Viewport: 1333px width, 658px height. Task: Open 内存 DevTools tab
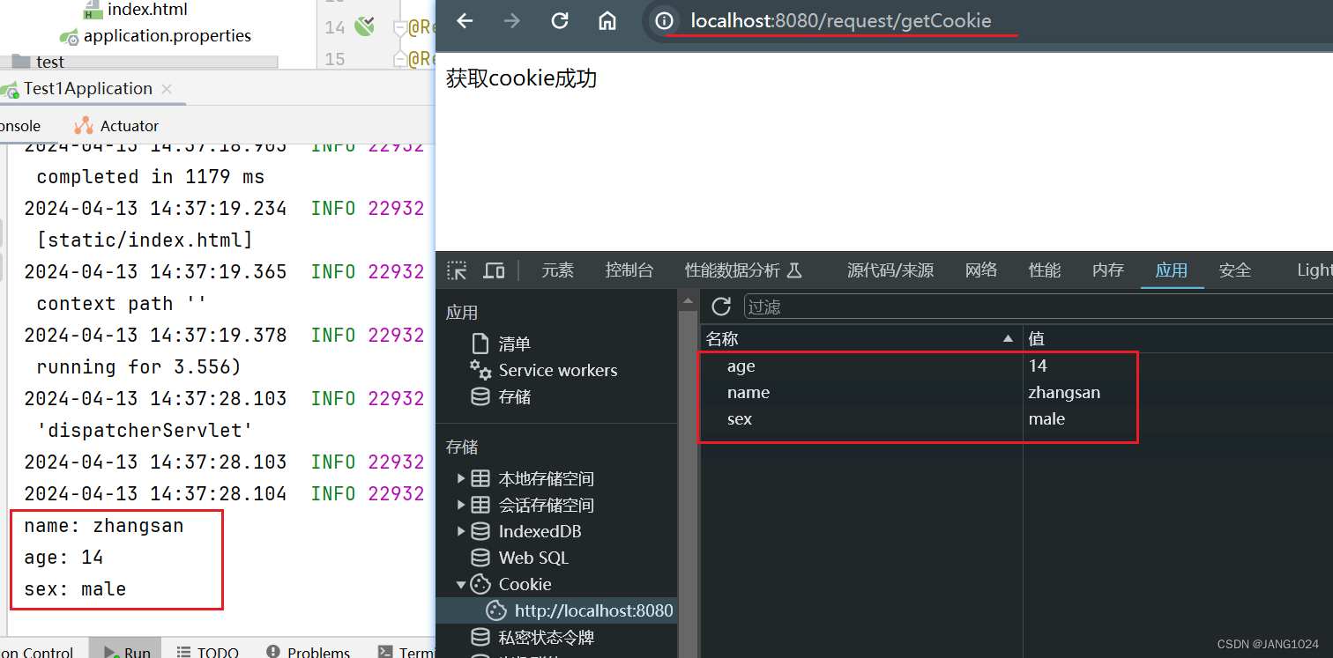pyautogui.click(x=1108, y=270)
